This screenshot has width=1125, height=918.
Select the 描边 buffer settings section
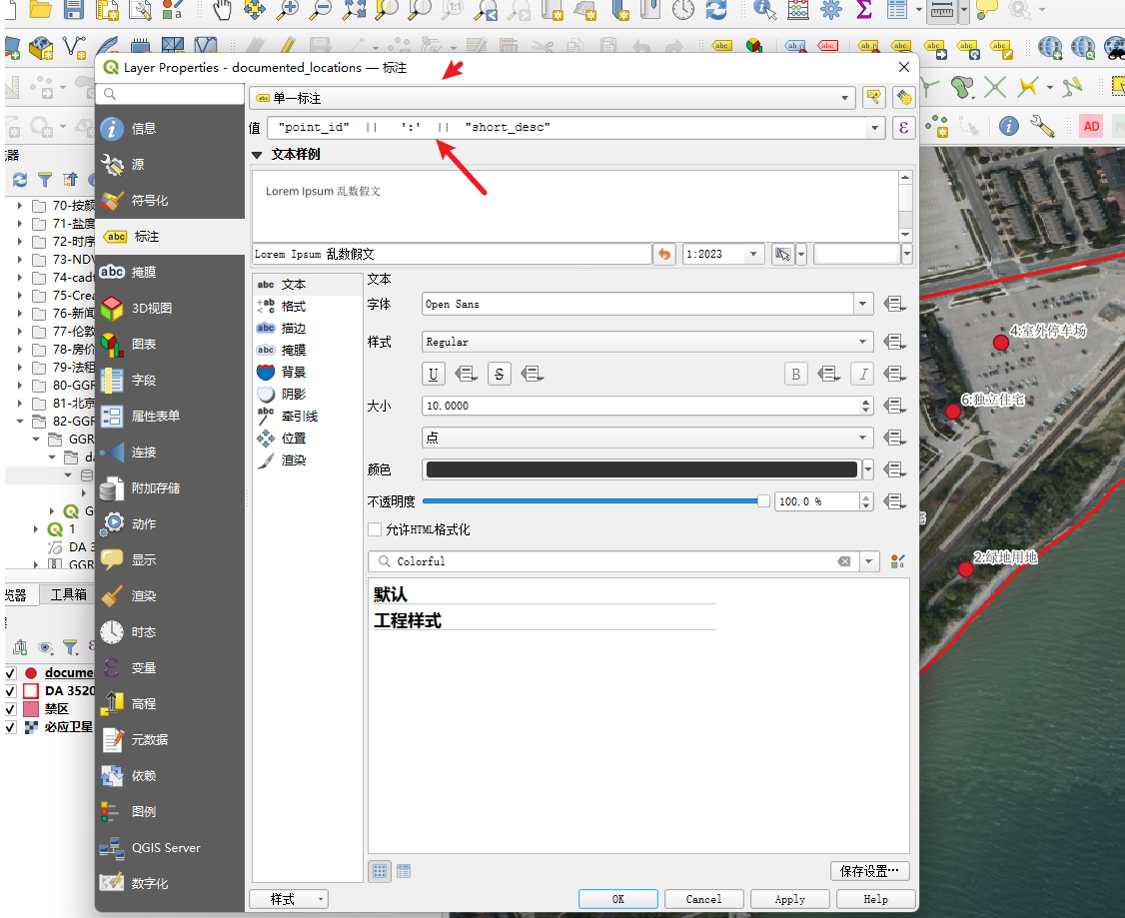point(307,329)
